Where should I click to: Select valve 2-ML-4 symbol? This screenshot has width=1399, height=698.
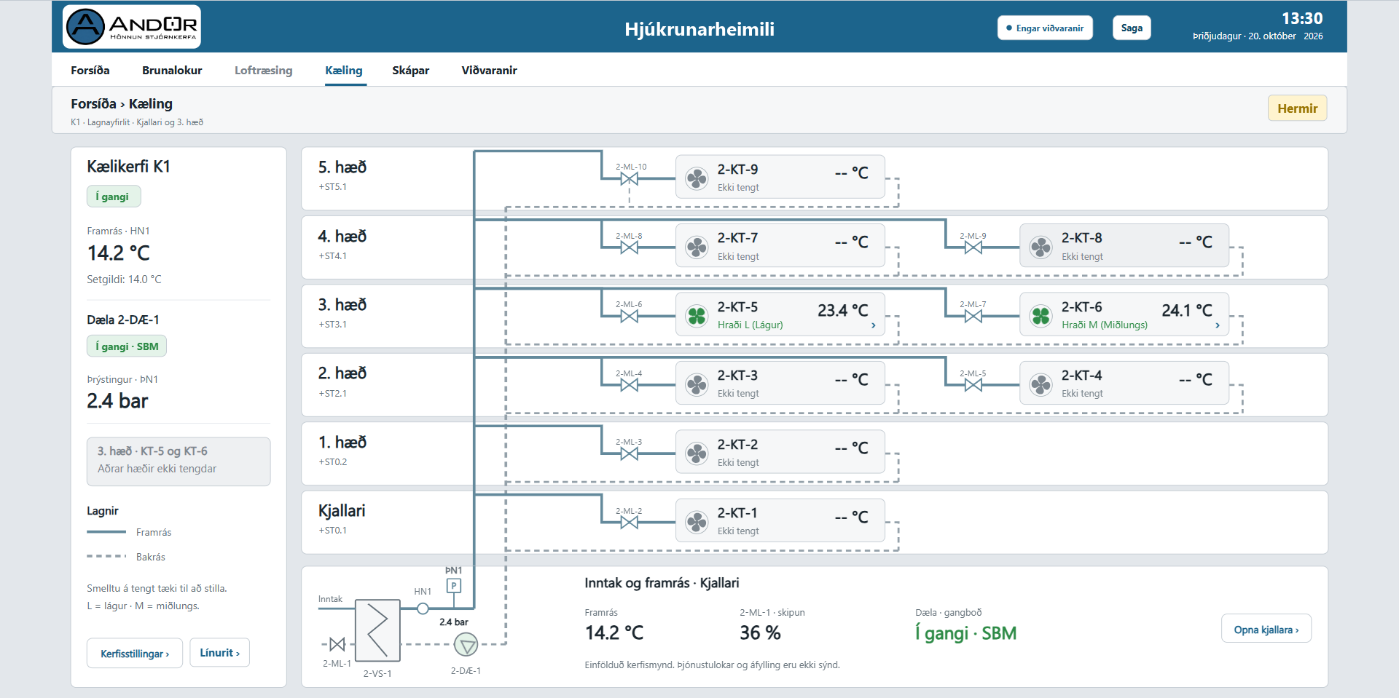point(630,384)
